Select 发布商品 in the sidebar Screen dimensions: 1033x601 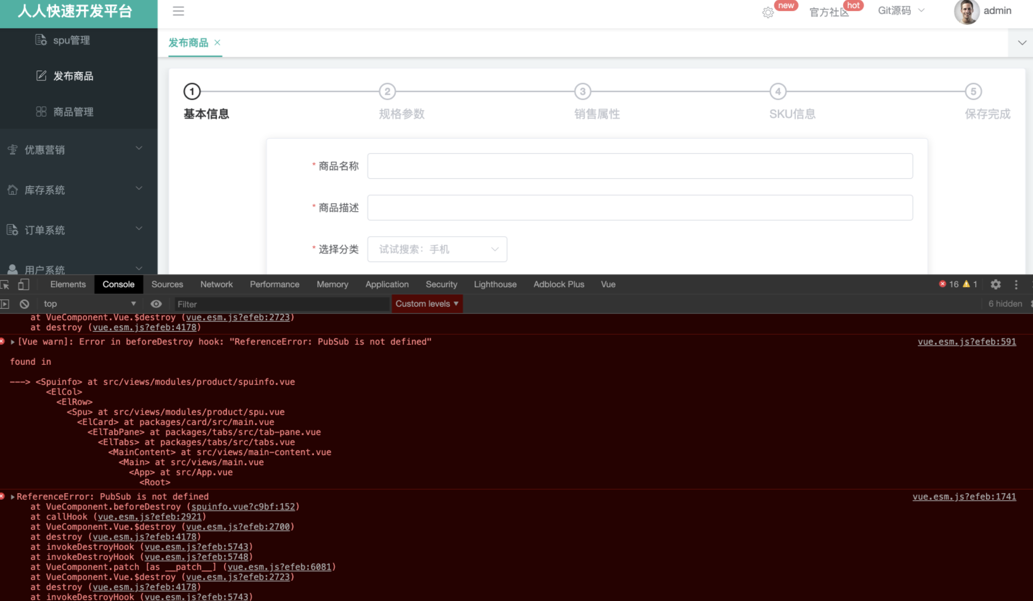point(73,76)
